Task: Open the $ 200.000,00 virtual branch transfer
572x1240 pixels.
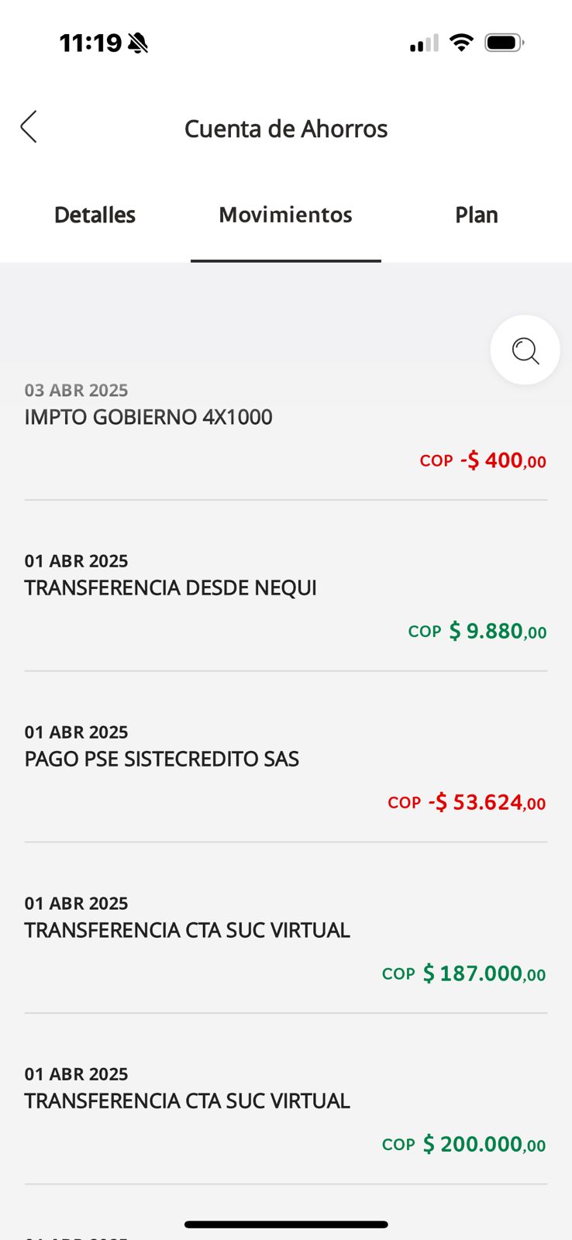Action: pyautogui.click(x=187, y=1100)
